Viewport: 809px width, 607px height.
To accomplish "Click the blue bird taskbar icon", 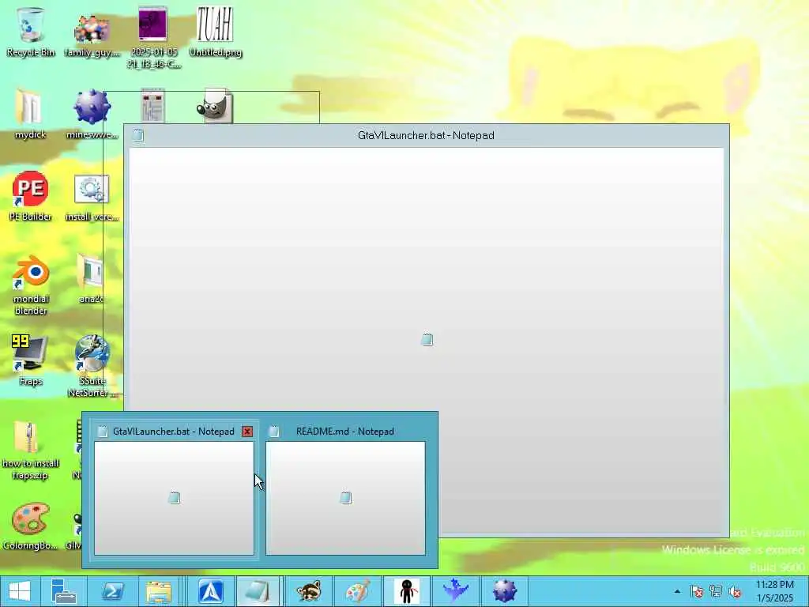I will (456, 591).
